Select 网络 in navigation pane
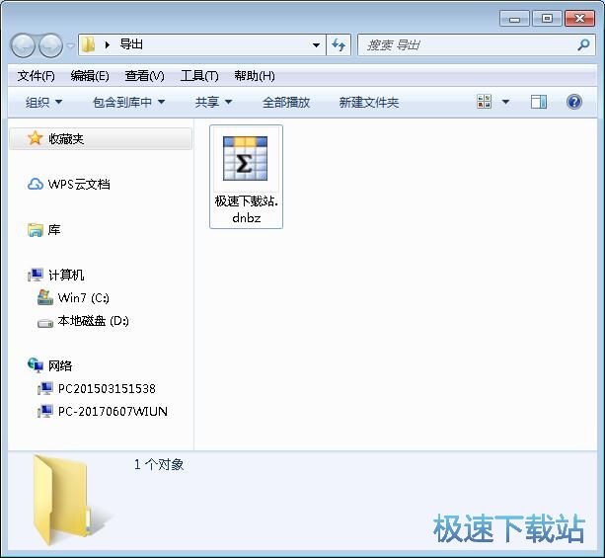 coord(60,365)
